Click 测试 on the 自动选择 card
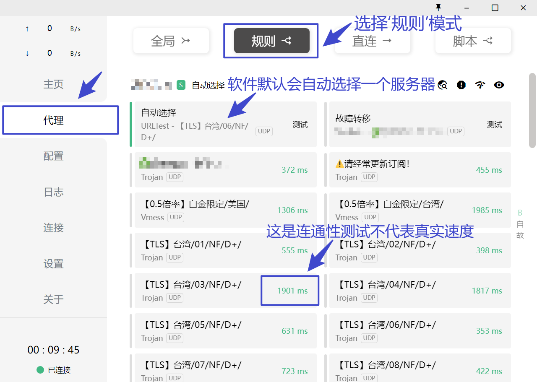The width and height of the screenshot is (537, 382). (300, 125)
